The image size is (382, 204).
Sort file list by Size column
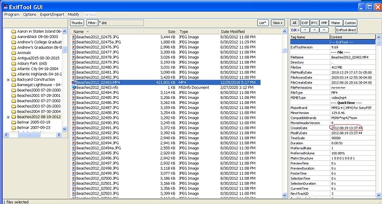pos(160,32)
